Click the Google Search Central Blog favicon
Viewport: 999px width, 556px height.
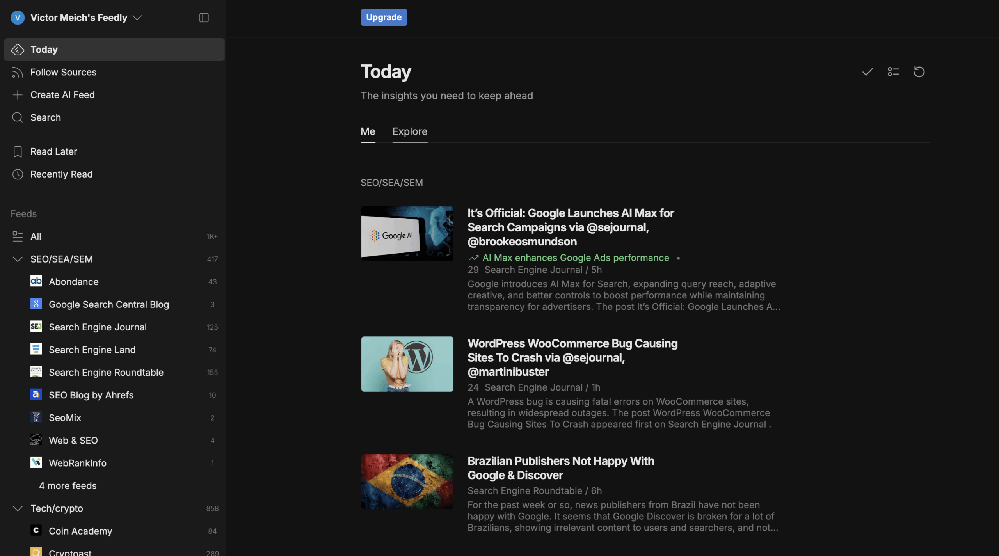pyautogui.click(x=36, y=304)
